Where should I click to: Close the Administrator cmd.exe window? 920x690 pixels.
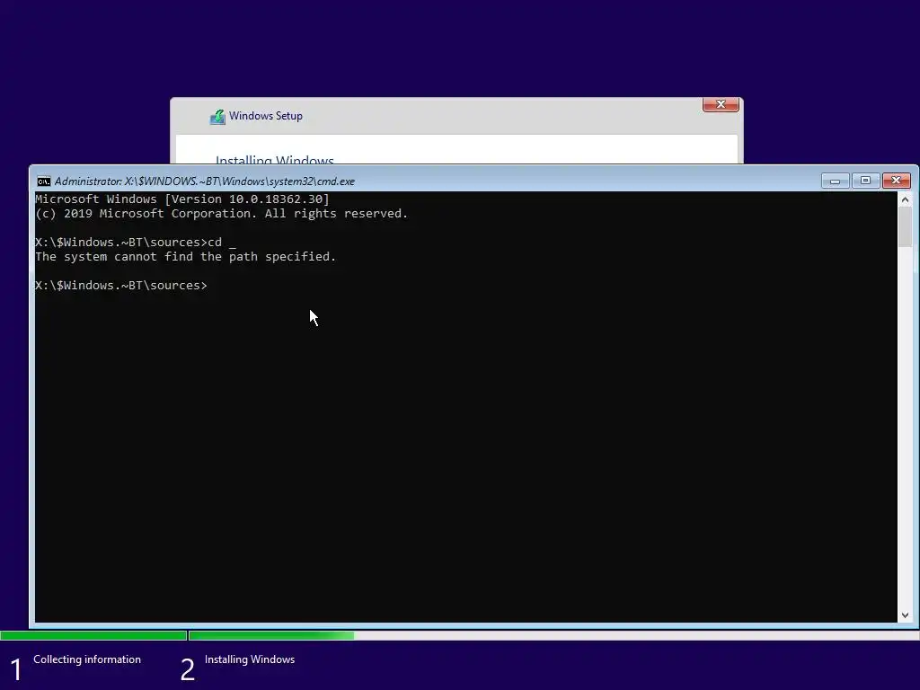896,181
